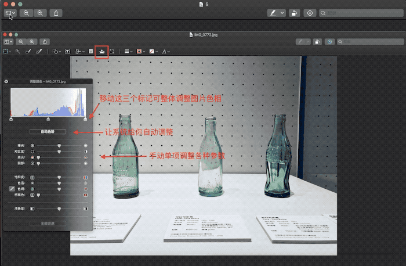
Task: Expand the Sign tool dropdown arrow
Action: 83,52
